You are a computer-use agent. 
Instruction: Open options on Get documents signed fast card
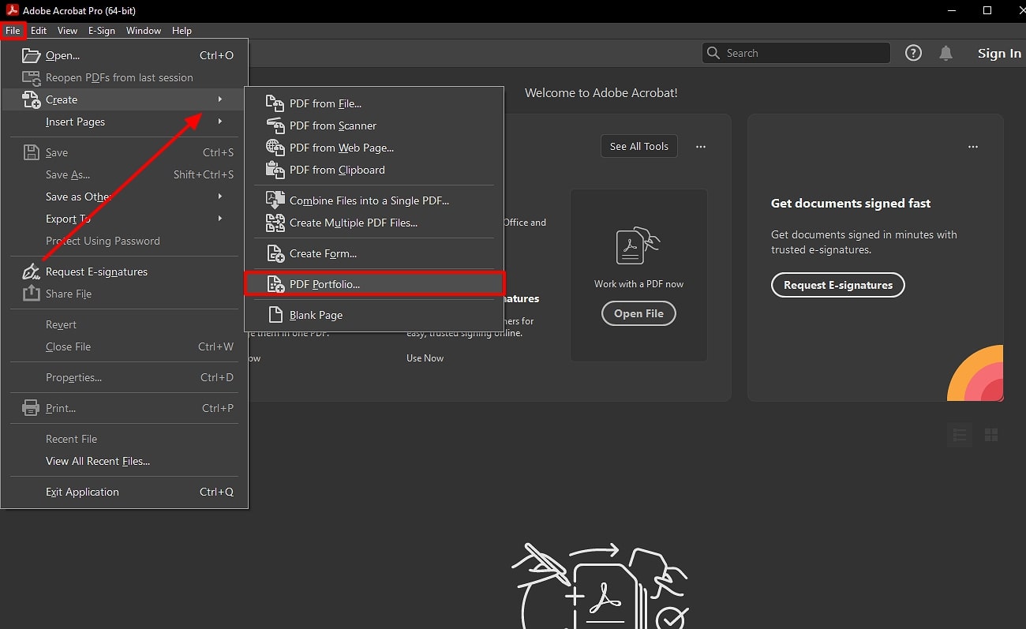pyautogui.click(x=972, y=147)
